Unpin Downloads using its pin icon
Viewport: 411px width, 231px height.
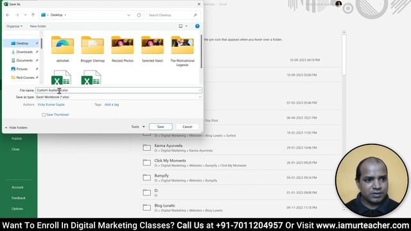pos(37,52)
